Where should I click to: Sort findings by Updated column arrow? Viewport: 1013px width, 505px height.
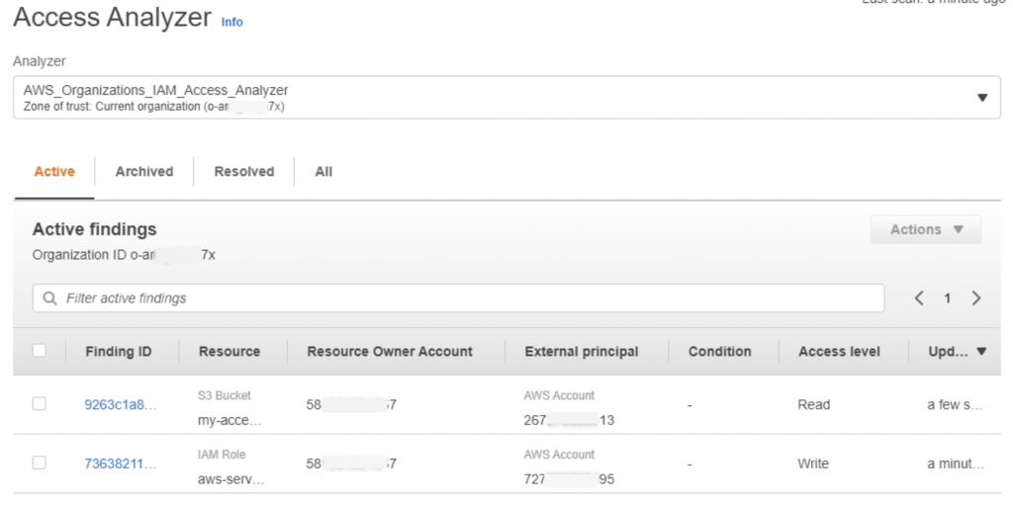tap(981, 351)
